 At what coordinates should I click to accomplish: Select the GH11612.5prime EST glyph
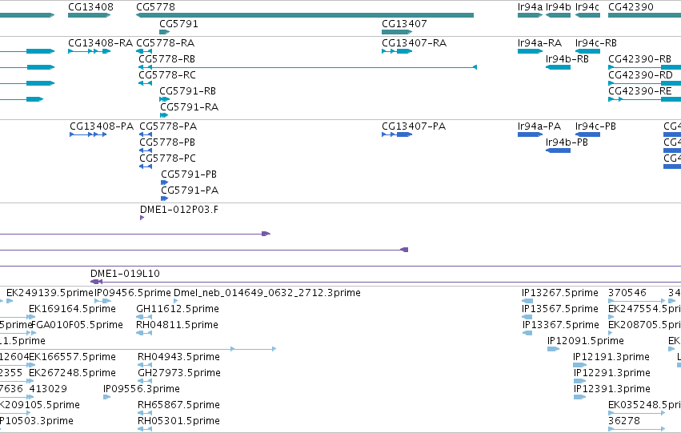(x=144, y=317)
